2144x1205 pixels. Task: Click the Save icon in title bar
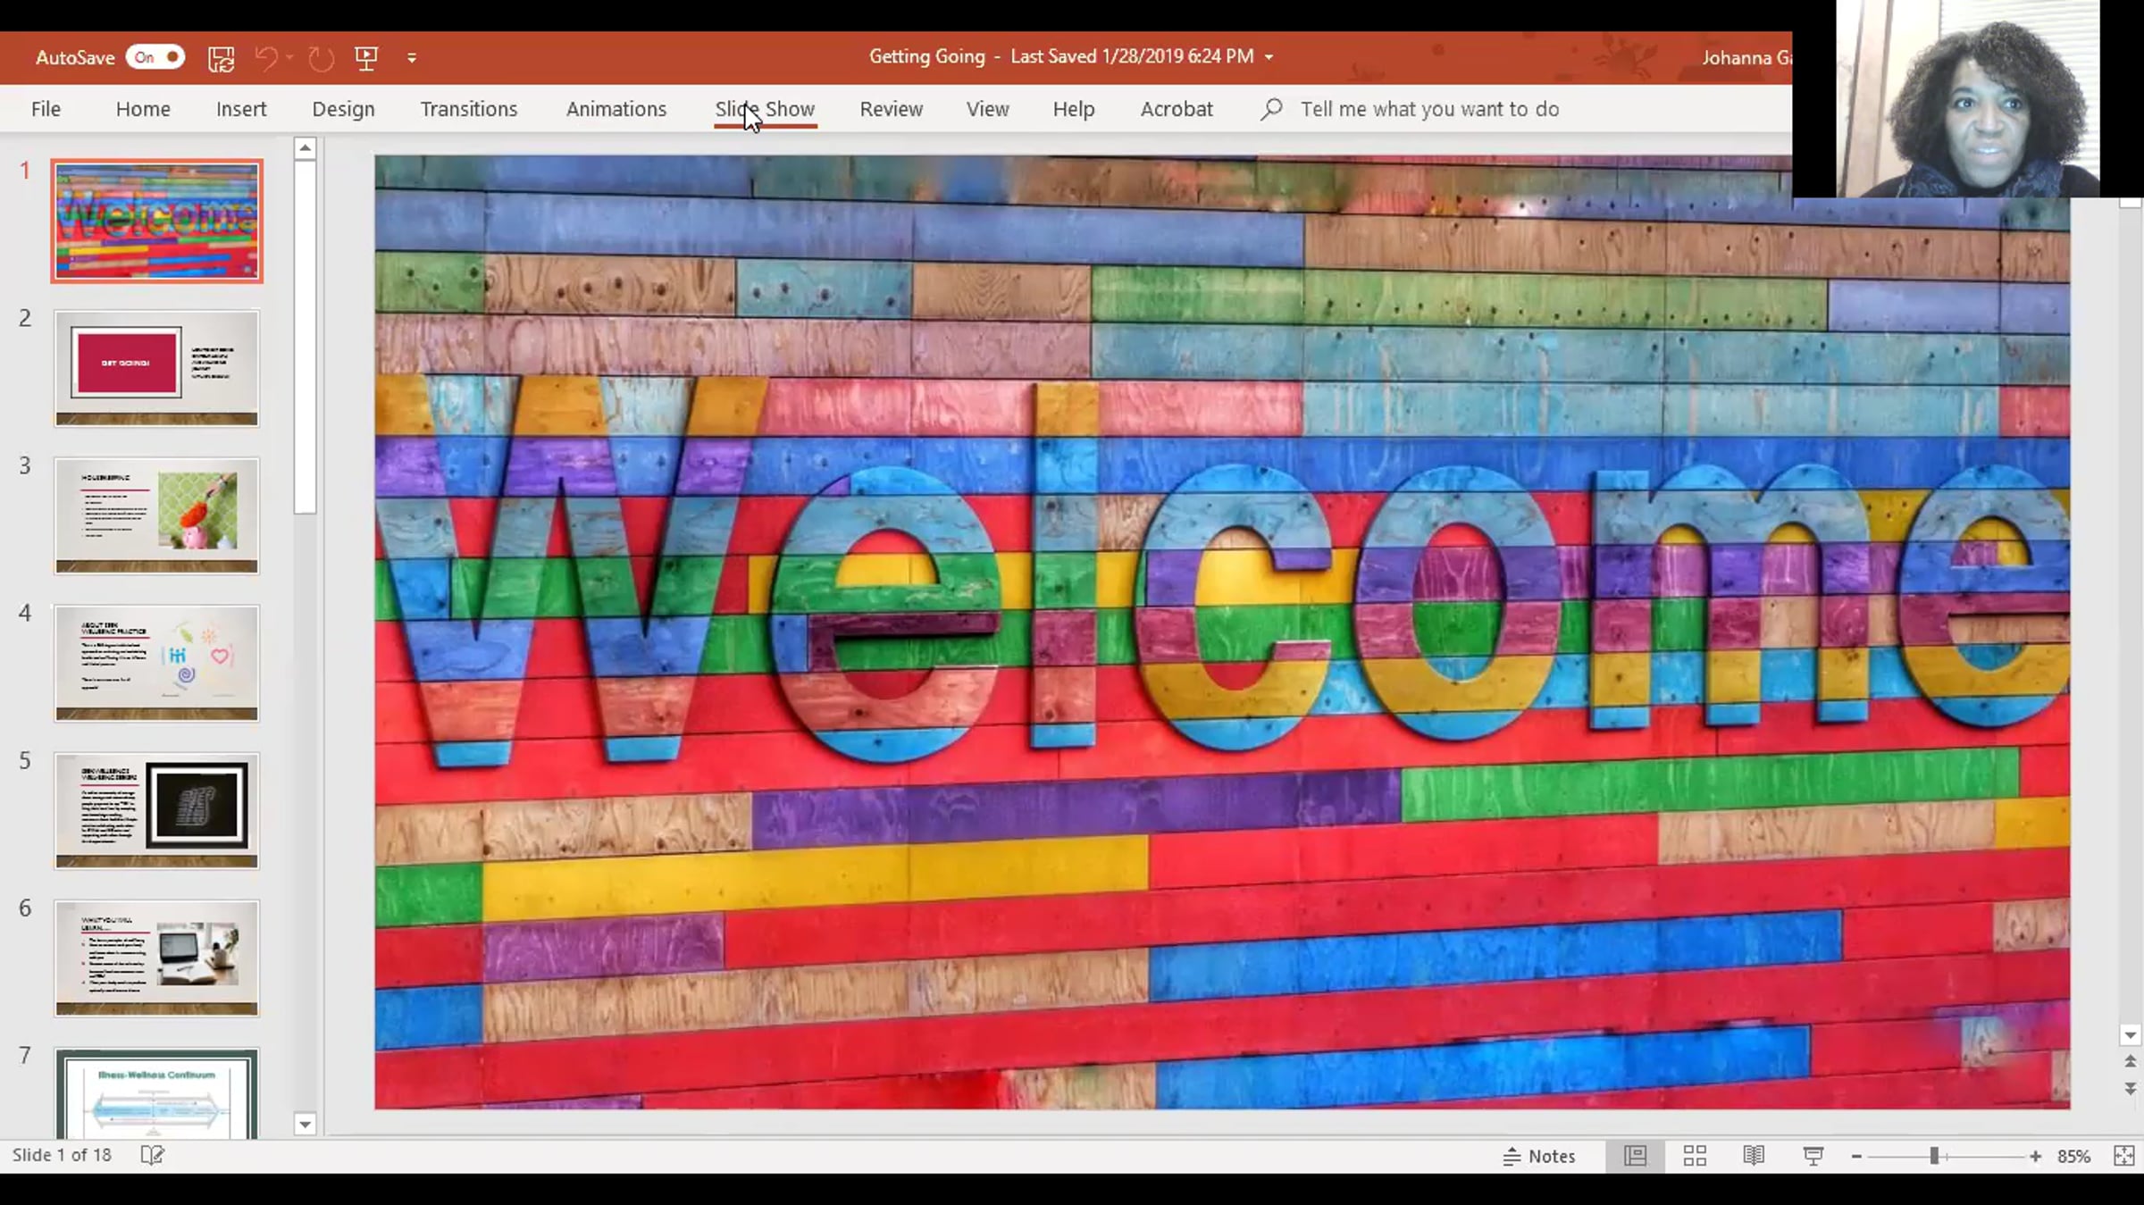221,58
